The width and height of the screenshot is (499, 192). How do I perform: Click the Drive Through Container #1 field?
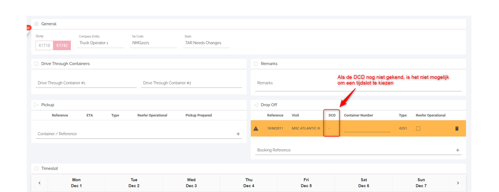[86, 83]
